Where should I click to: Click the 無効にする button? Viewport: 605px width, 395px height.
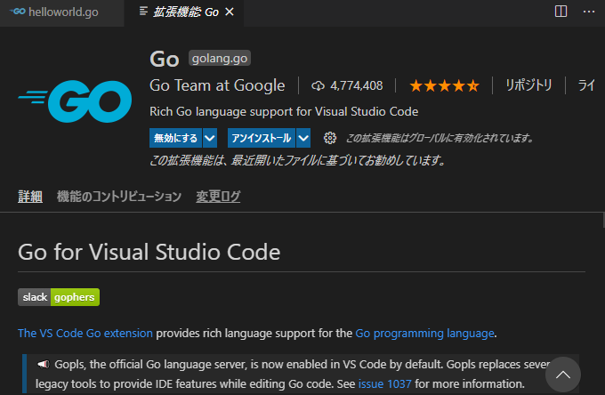point(175,138)
